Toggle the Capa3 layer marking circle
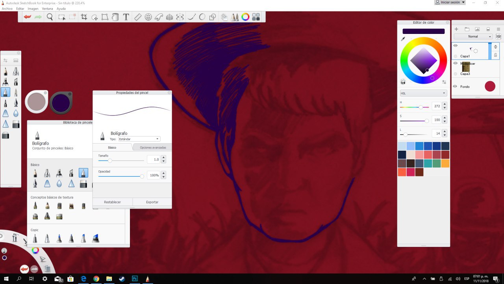 (456, 74)
